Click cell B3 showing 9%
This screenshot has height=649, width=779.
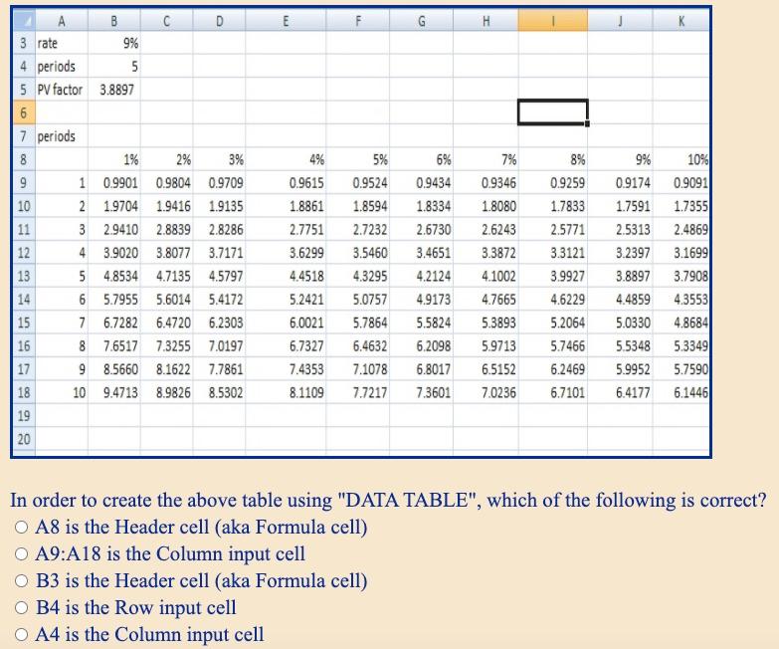[x=114, y=43]
